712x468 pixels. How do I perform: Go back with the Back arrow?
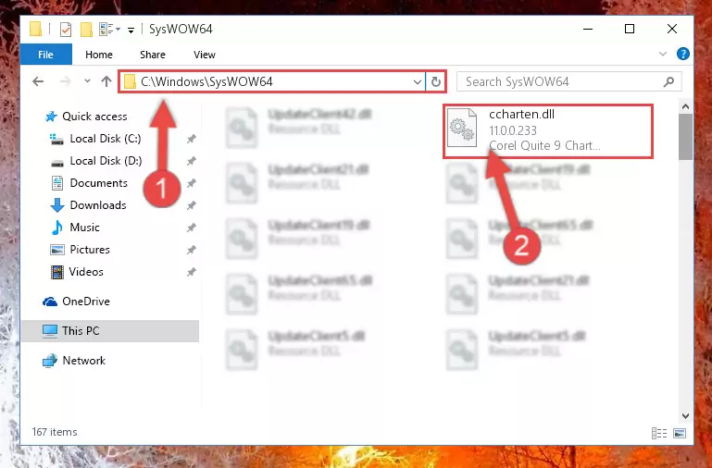[x=38, y=81]
